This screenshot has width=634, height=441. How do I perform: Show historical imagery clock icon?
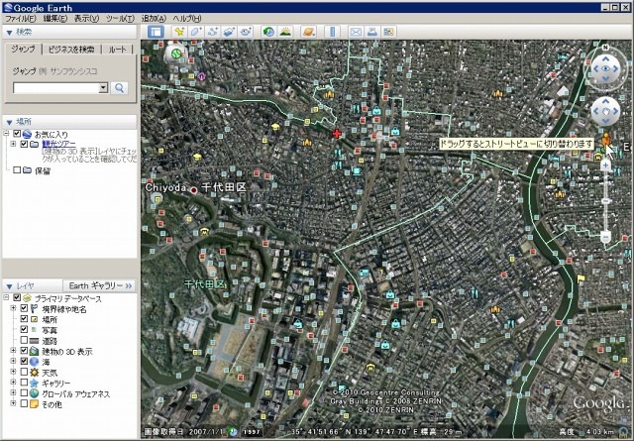point(268,32)
